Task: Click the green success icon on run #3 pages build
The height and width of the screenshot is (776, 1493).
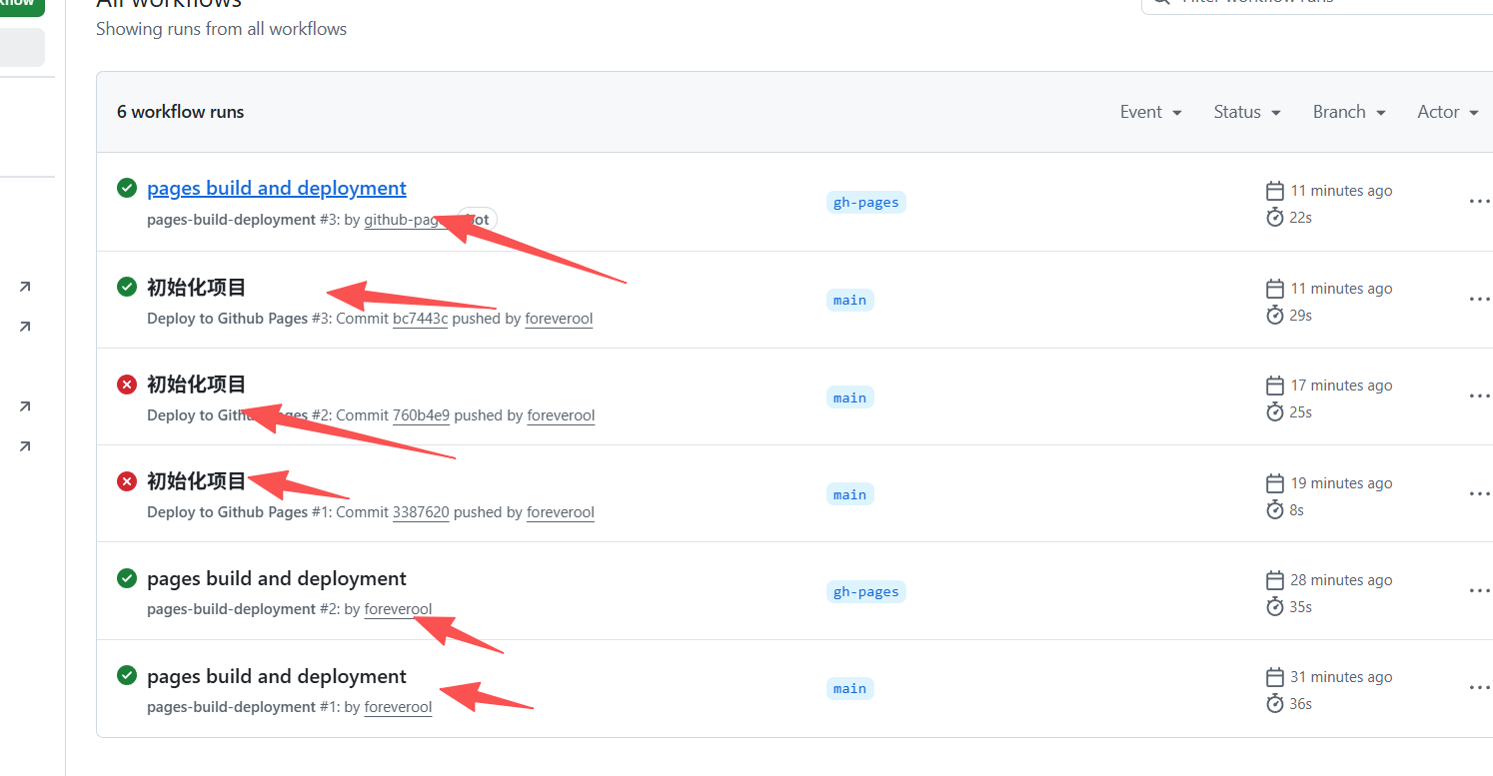Action: click(127, 188)
